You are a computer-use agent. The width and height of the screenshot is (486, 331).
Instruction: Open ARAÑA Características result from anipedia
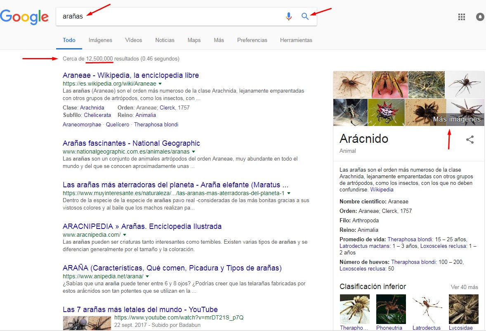172,268
